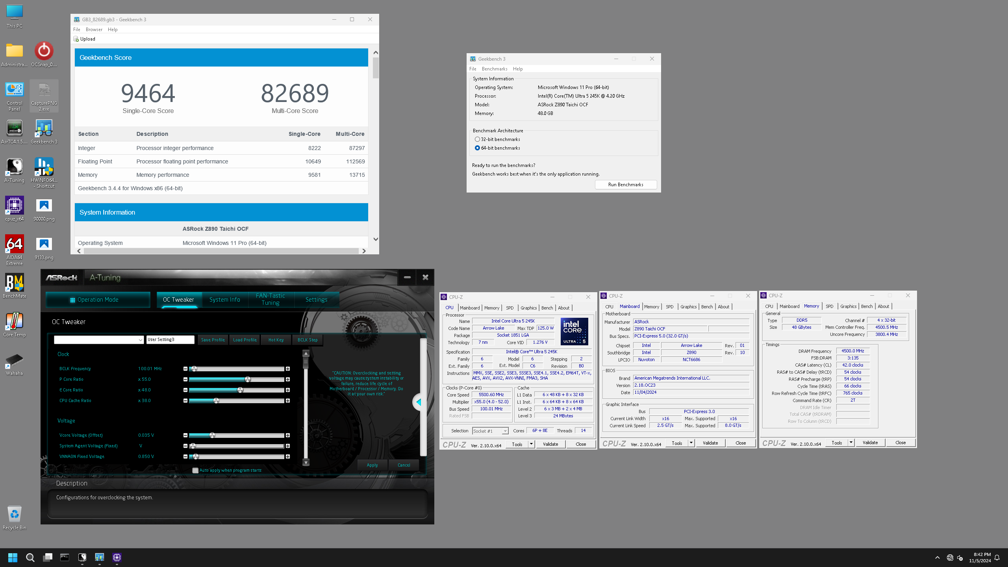Image resolution: width=1008 pixels, height=567 pixels.
Task: Click the Geekbench results horizontal scrollbar
Action: click(221, 251)
